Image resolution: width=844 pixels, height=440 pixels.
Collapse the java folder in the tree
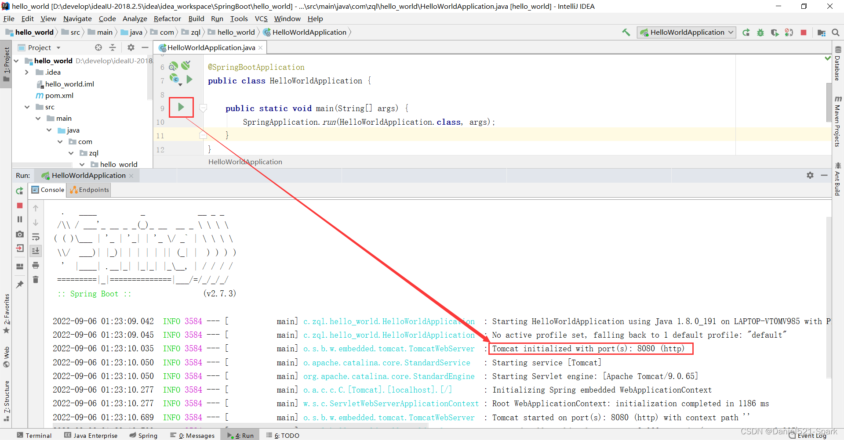coord(49,130)
